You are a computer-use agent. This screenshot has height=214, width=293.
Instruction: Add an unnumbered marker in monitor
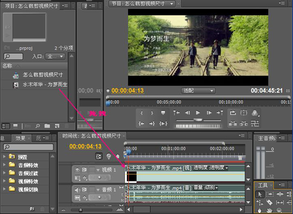pyautogui.click(x=163, y=113)
